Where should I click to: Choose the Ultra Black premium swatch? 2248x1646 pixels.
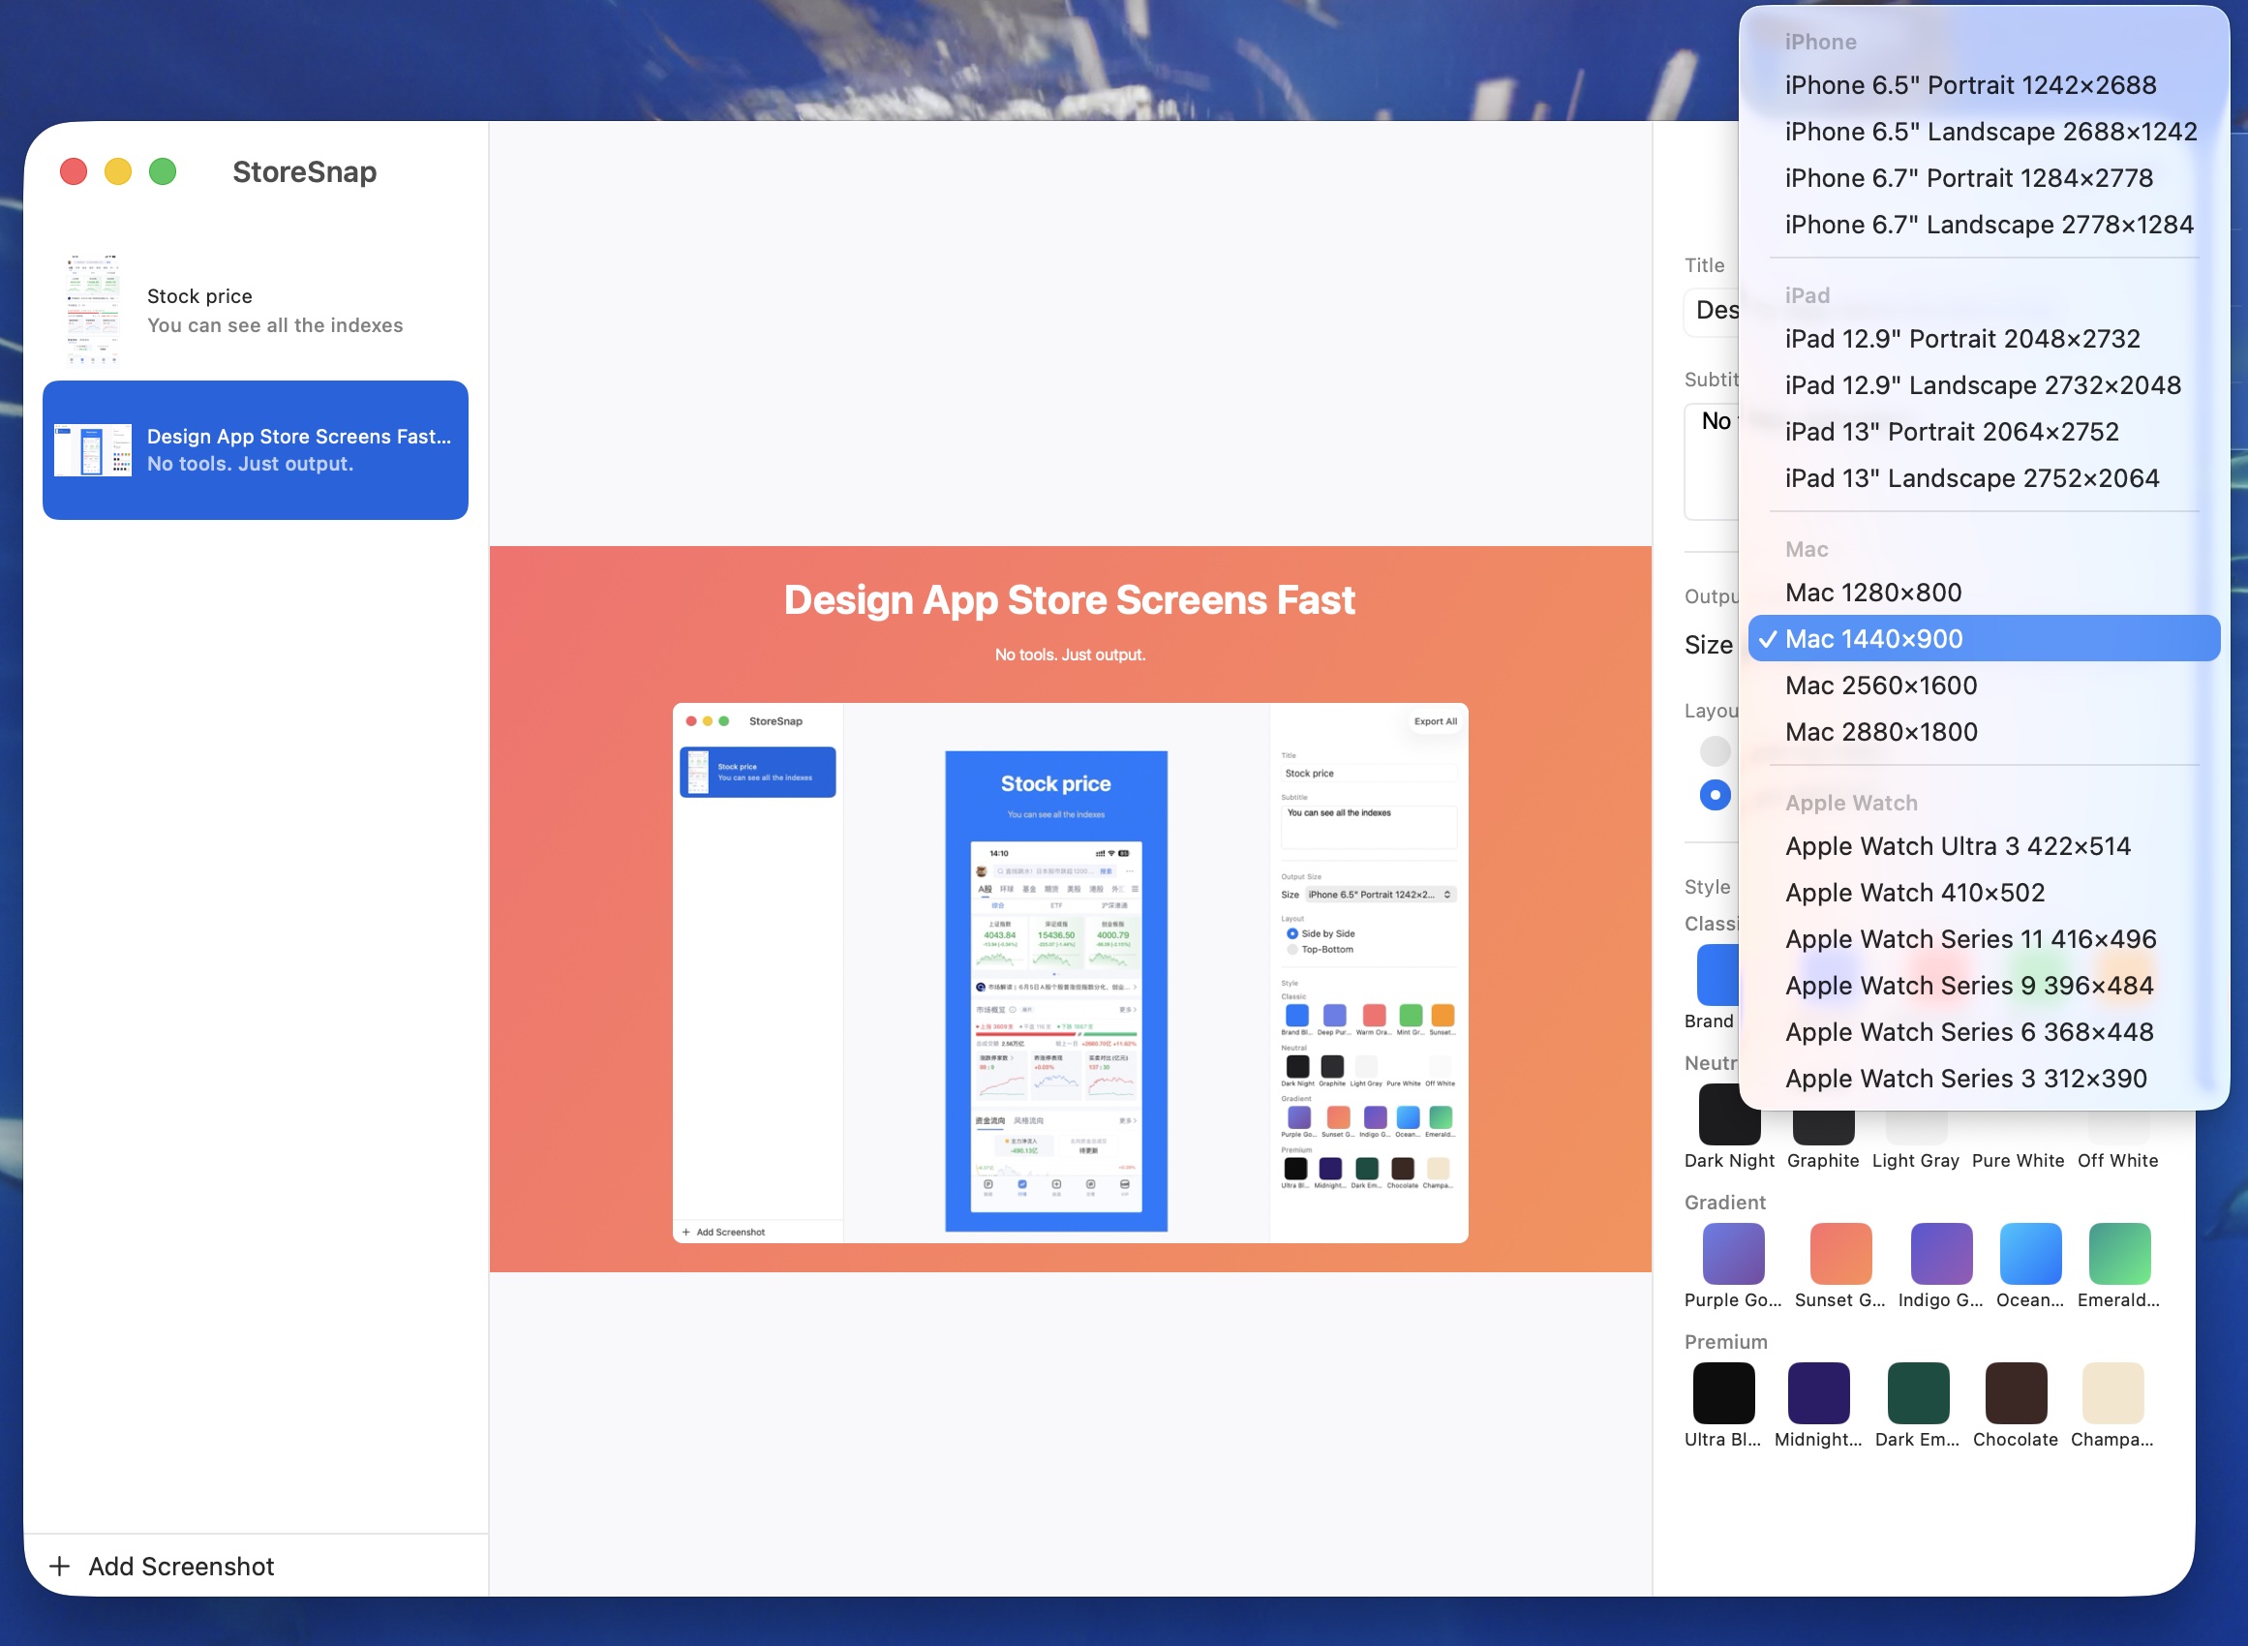tap(1723, 1393)
